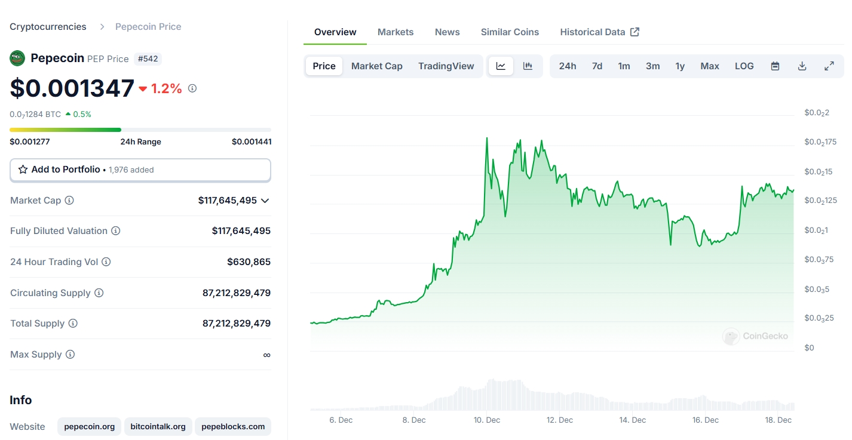This screenshot has height=440, width=852.
Task: Click the info icon beside Circulating Supply
Action: click(x=99, y=293)
